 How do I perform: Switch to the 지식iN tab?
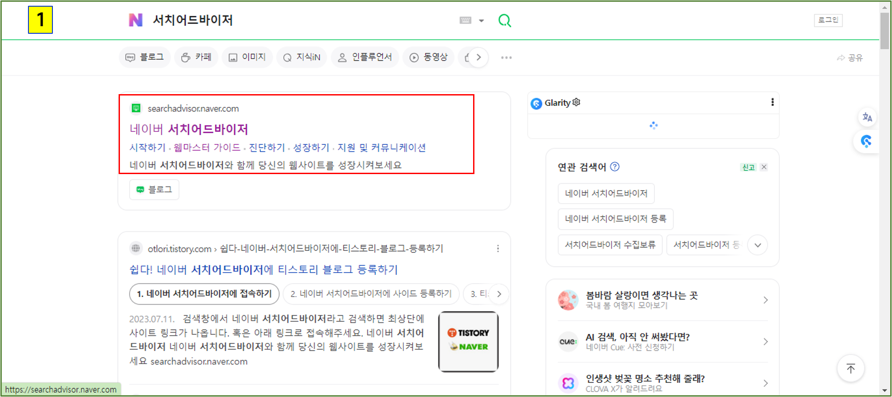(302, 57)
